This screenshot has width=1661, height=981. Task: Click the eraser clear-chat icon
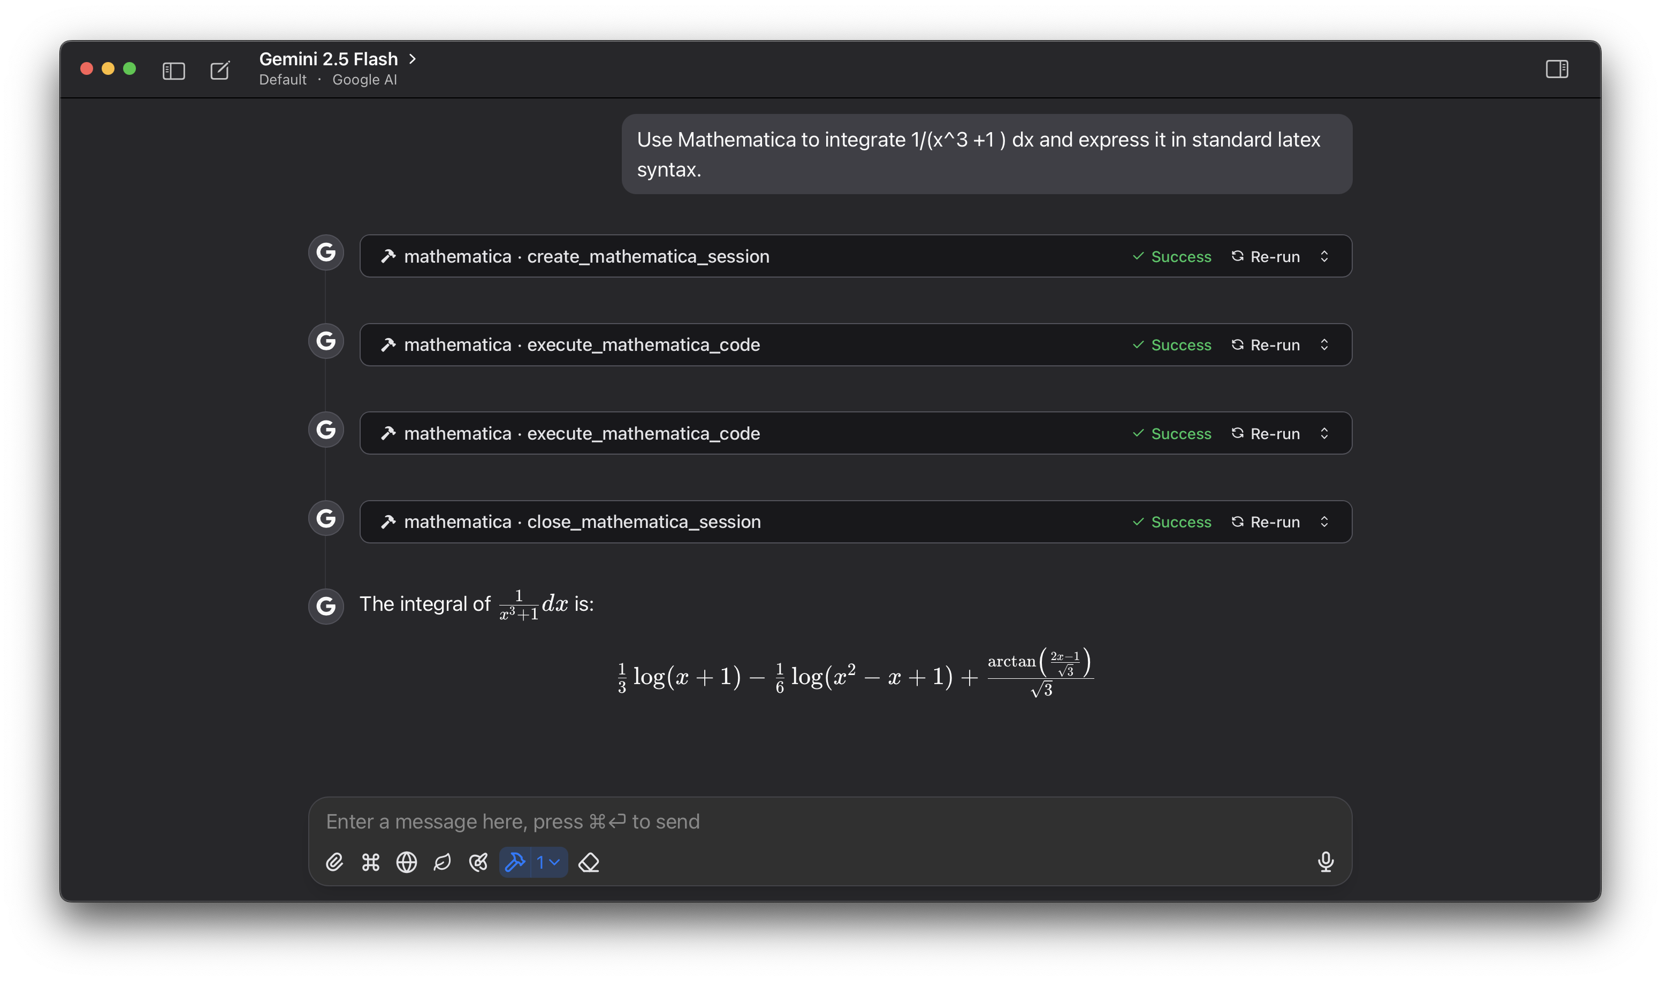[x=589, y=862]
